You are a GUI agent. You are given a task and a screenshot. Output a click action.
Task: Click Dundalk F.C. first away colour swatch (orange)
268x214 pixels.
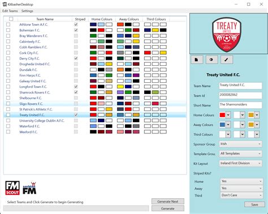coord(120,70)
